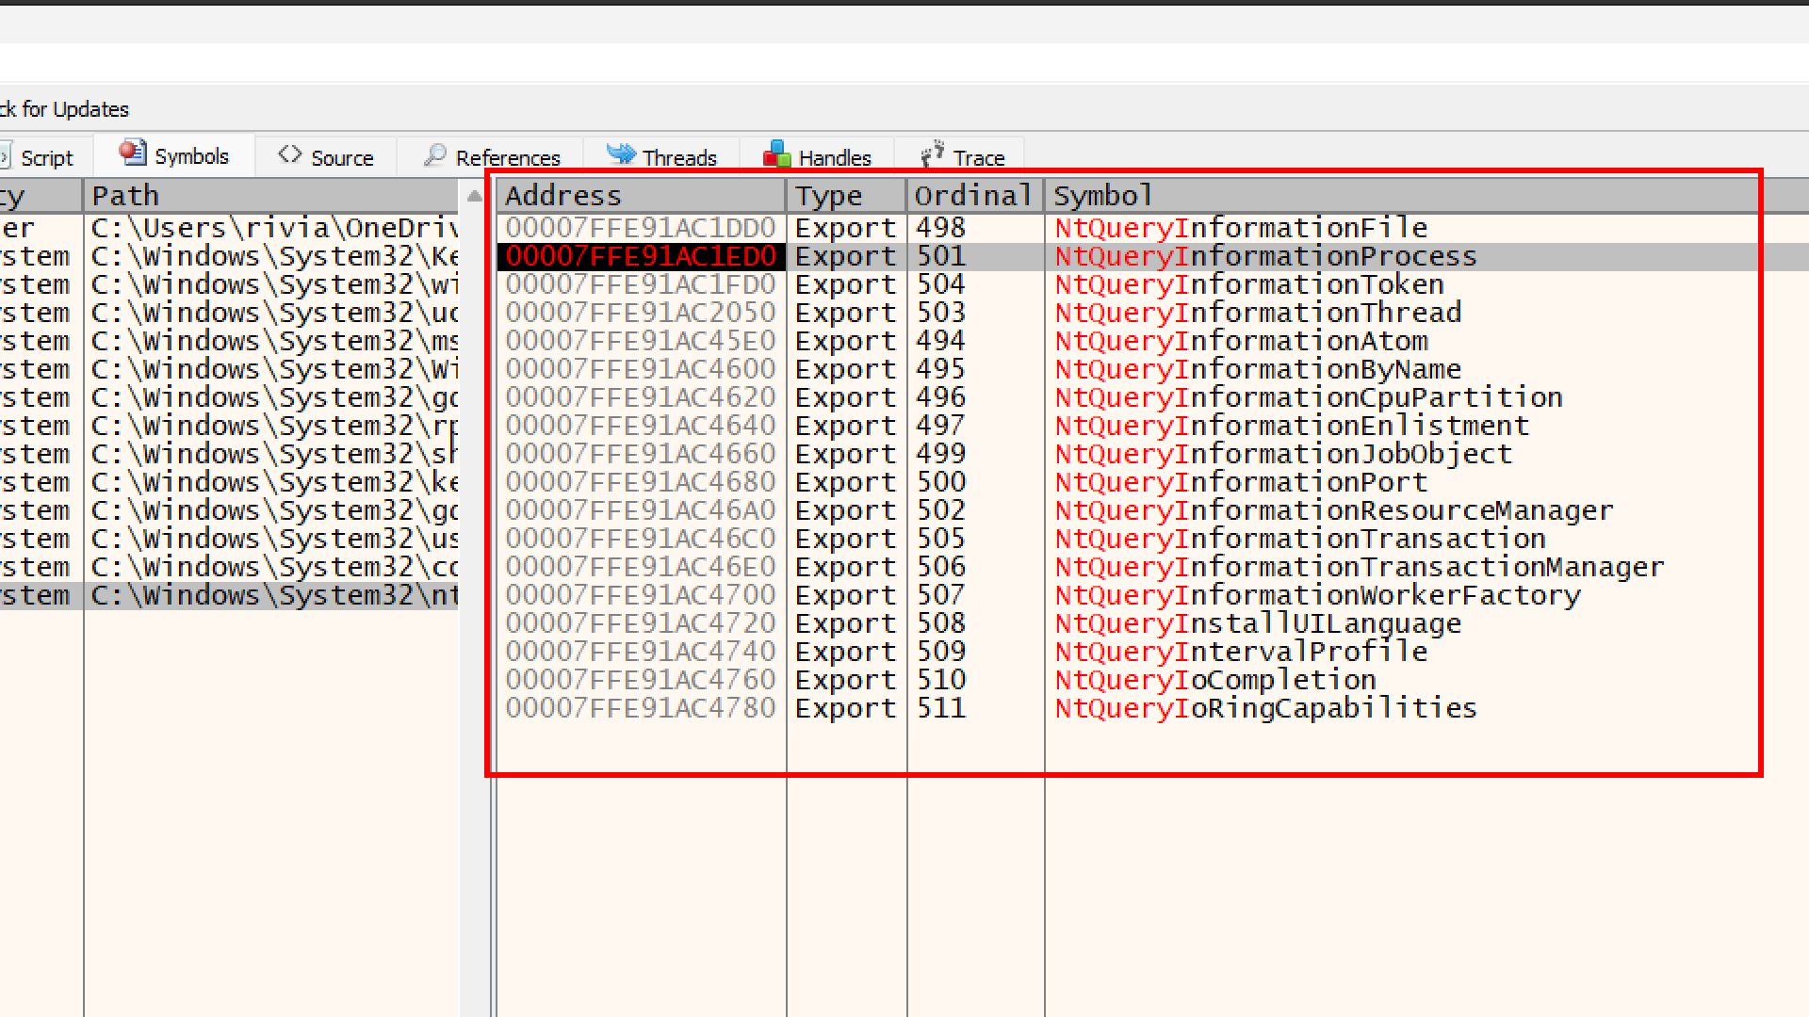Sort by the Symbol column header
This screenshot has height=1017, width=1809.
1102,196
